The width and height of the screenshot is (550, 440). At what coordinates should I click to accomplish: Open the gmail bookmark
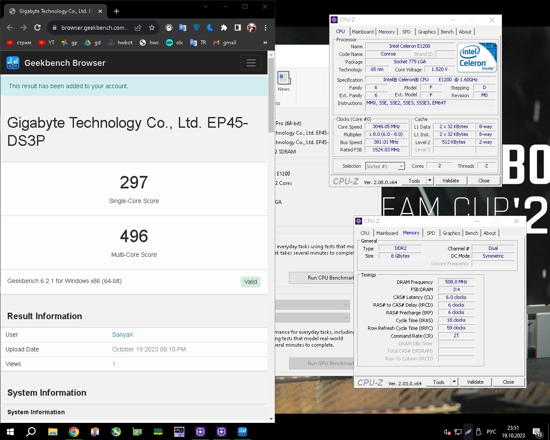[225, 43]
